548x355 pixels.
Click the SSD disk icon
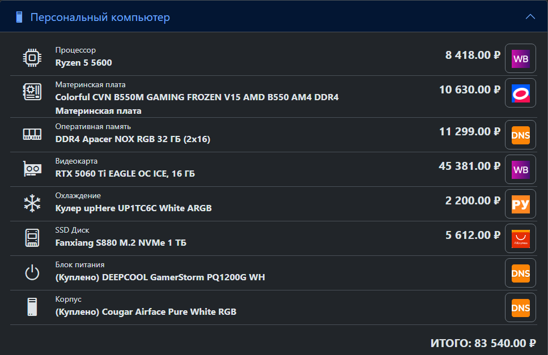(x=32, y=238)
